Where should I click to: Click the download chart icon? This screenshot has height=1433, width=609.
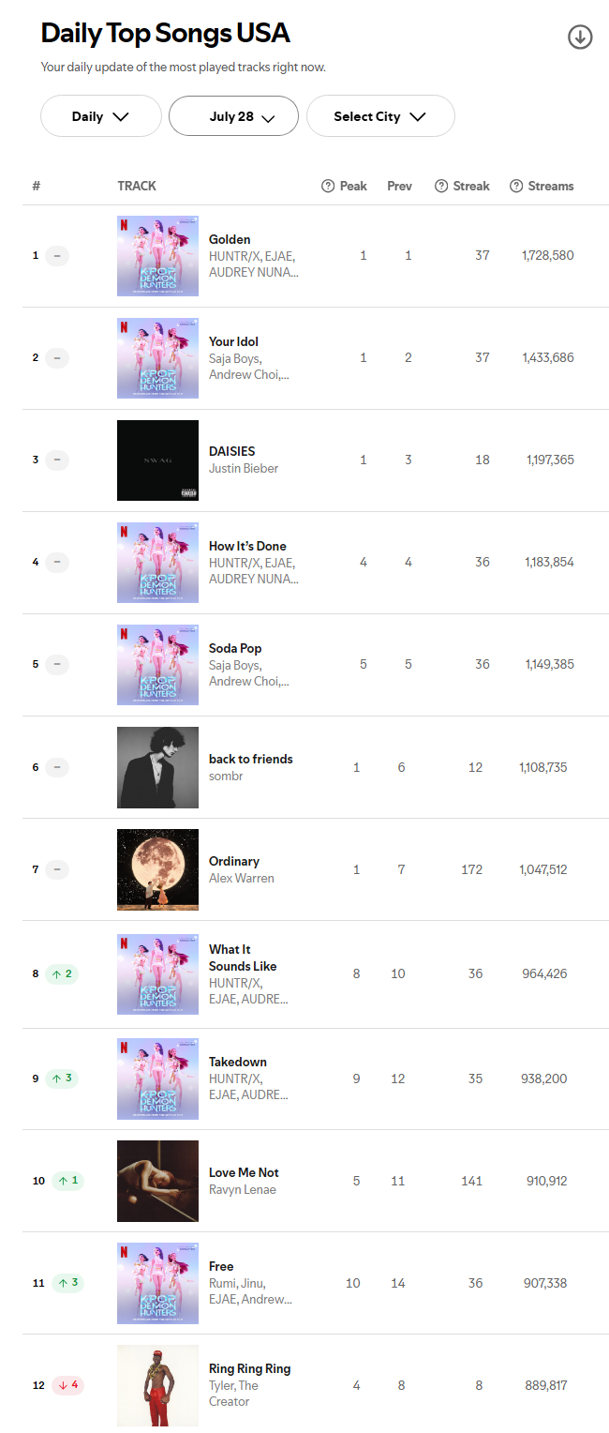pos(580,37)
